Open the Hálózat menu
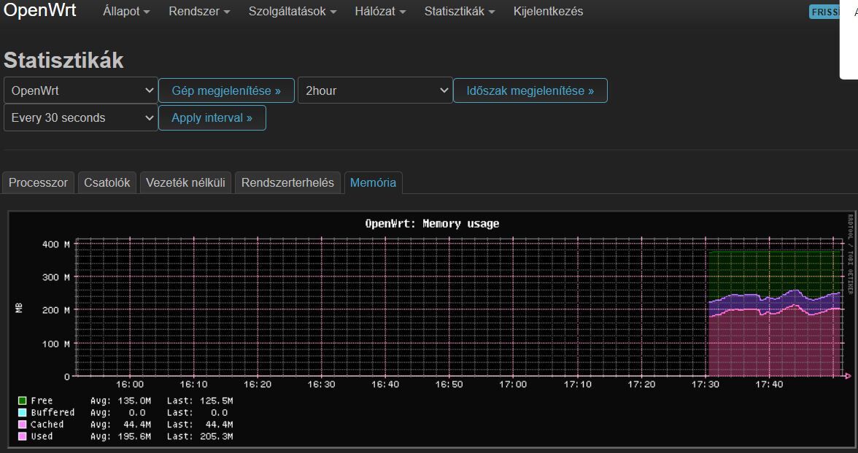The width and height of the screenshot is (858, 453). 380,12
